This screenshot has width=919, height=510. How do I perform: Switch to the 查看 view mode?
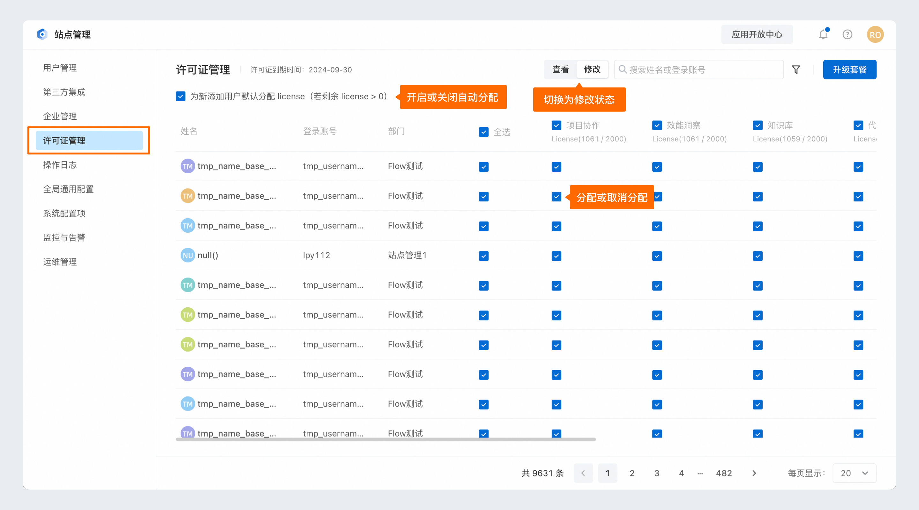(x=560, y=69)
